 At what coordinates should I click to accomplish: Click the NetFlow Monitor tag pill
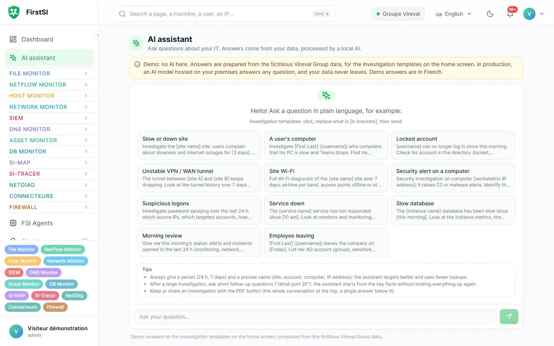pos(63,250)
